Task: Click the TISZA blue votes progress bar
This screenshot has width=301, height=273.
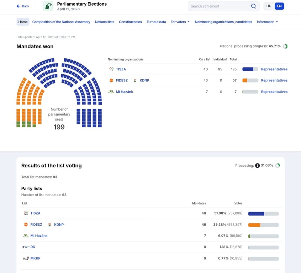Action: (x=263, y=214)
